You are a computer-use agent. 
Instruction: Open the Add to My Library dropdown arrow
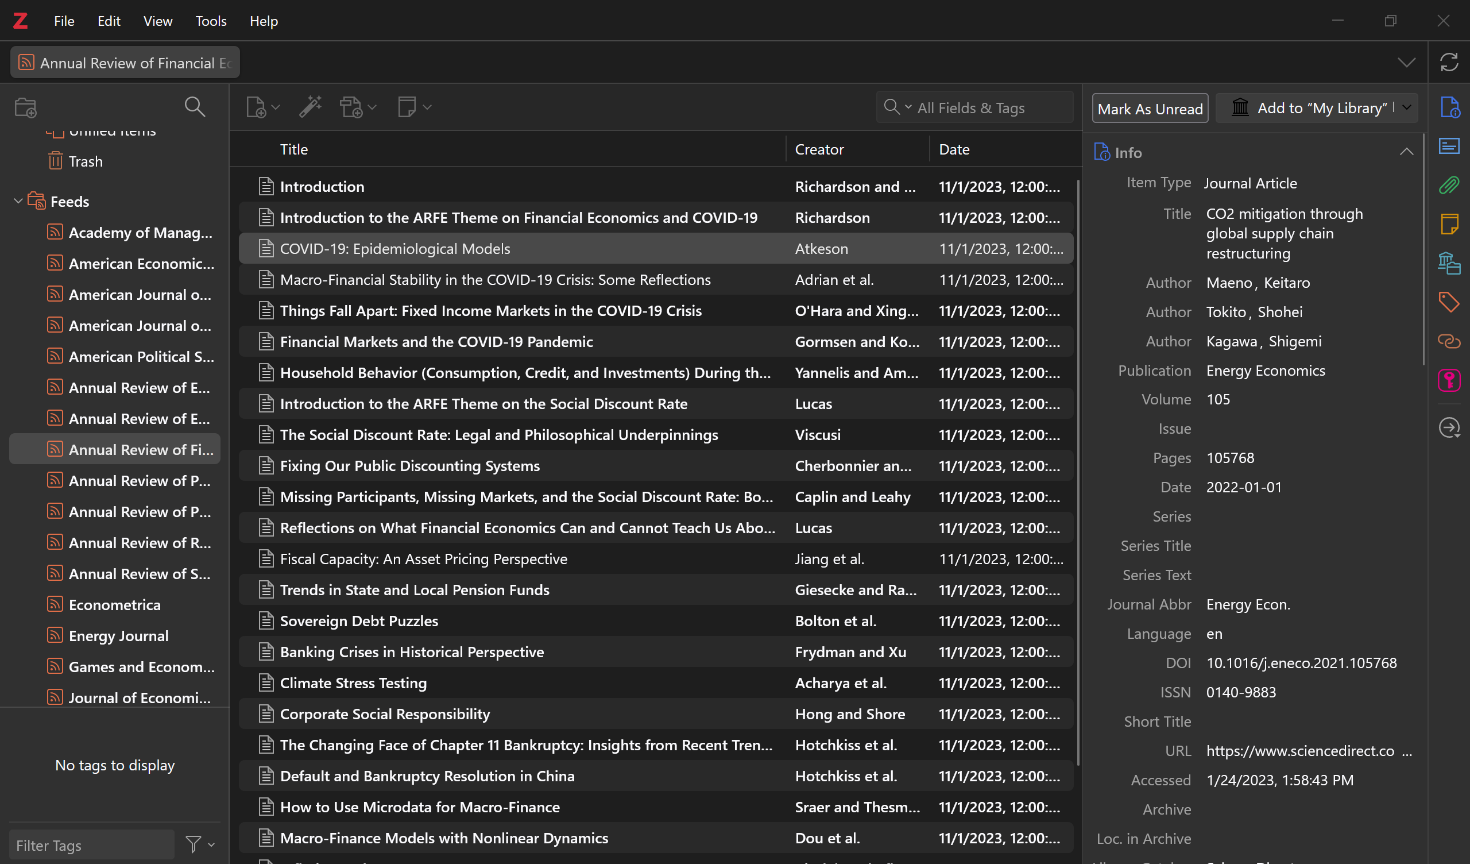(1407, 108)
